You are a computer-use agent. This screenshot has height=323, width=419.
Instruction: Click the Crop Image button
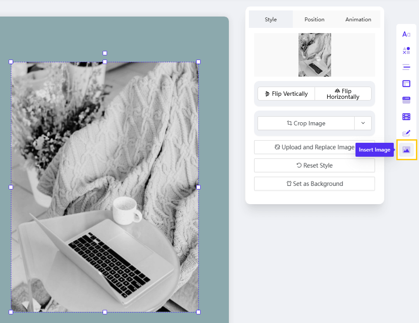306,123
